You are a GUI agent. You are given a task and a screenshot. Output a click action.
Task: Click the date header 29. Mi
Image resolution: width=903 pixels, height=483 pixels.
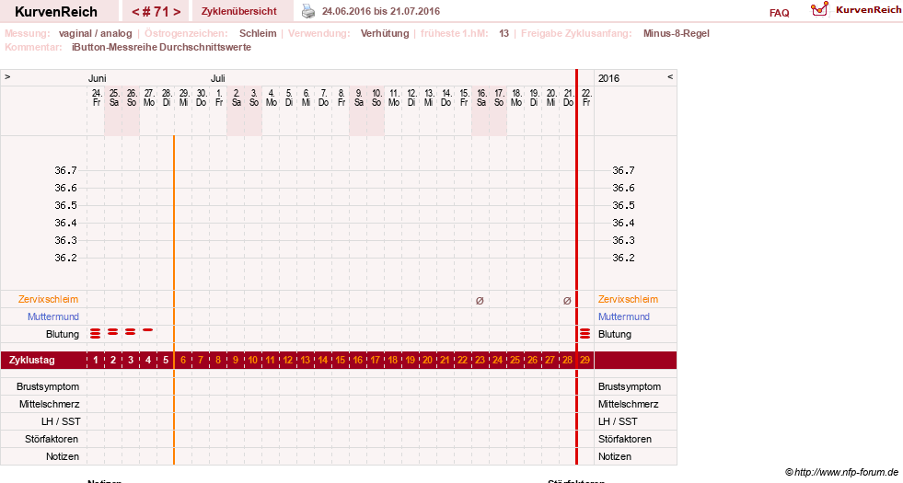pos(184,98)
